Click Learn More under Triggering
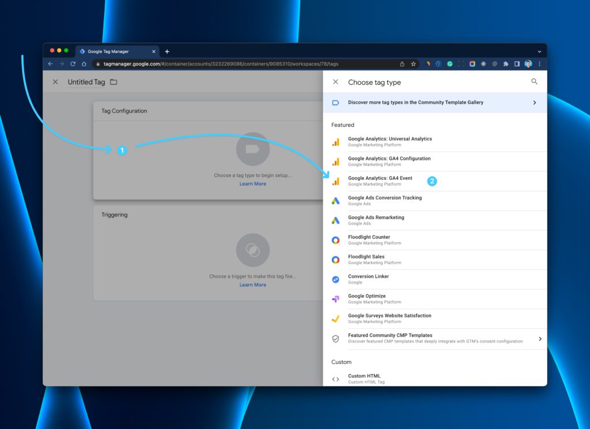590x429 pixels. click(x=253, y=285)
